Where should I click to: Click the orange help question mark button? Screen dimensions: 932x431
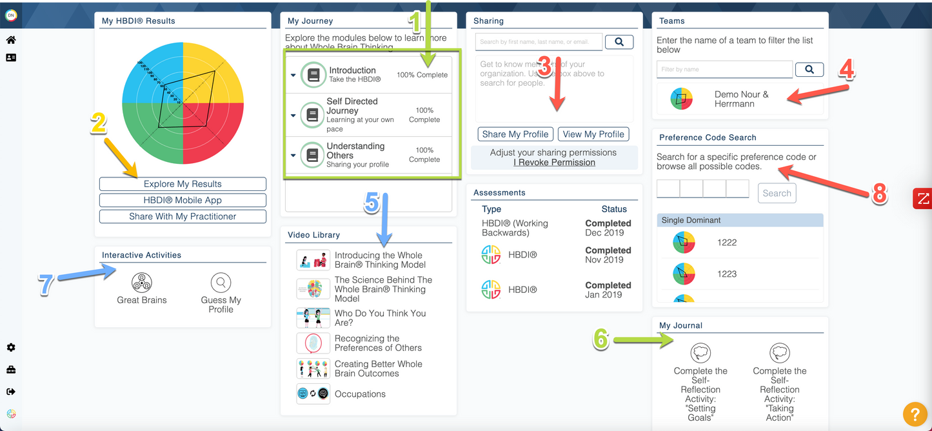pos(915,413)
